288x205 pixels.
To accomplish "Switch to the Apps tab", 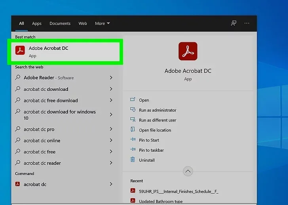I will [x=37, y=23].
